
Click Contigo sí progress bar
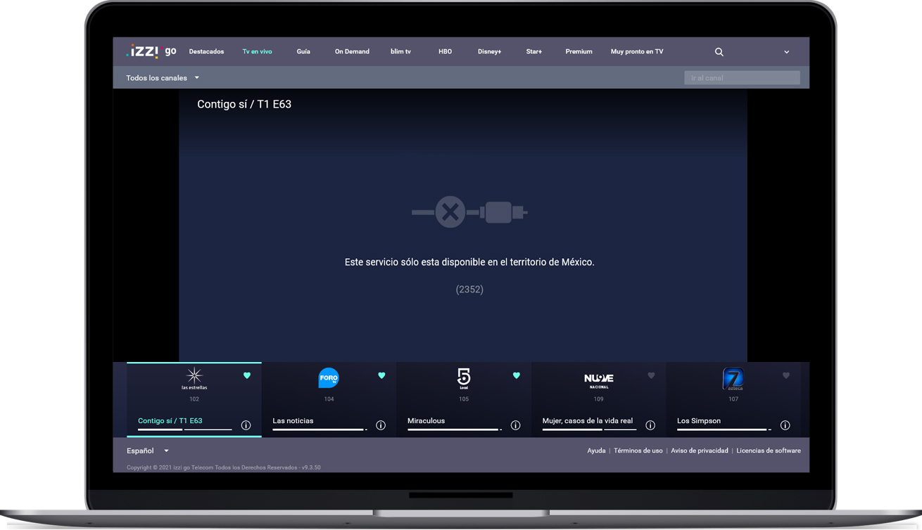pos(185,429)
